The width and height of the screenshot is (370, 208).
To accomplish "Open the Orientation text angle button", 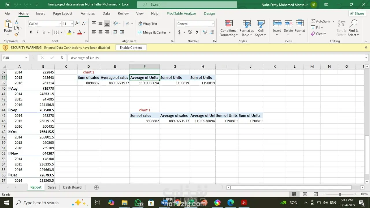I will (x=116, y=24).
